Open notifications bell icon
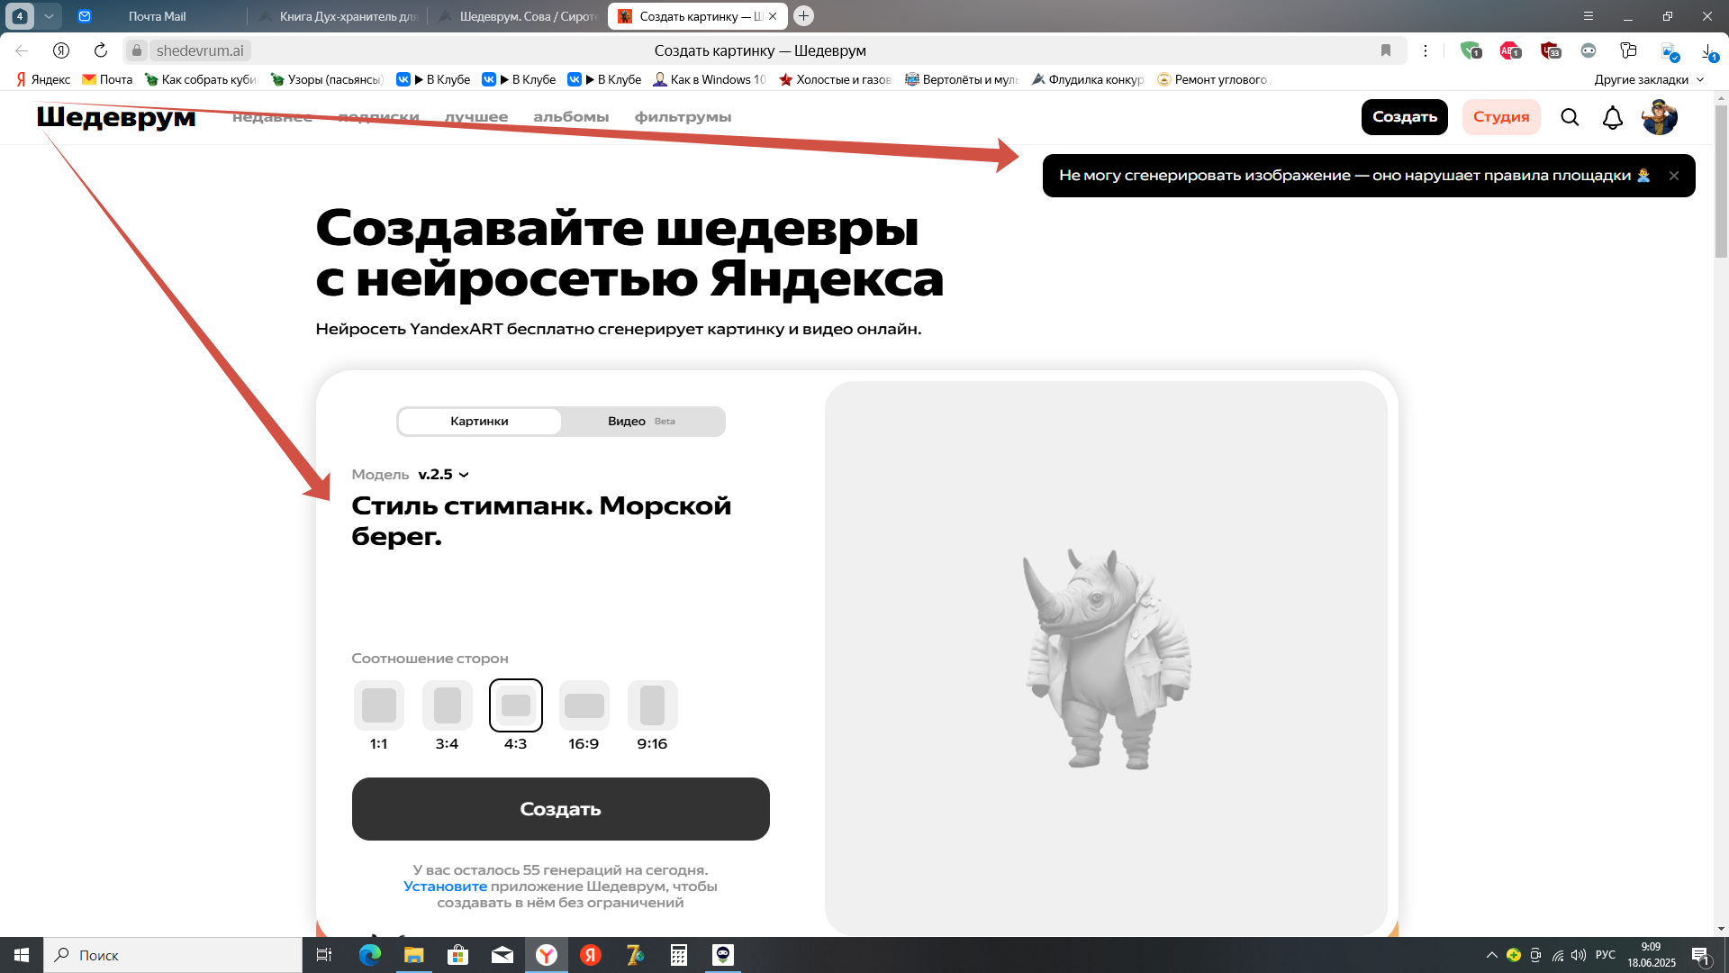The width and height of the screenshot is (1729, 973). [1612, 117]
